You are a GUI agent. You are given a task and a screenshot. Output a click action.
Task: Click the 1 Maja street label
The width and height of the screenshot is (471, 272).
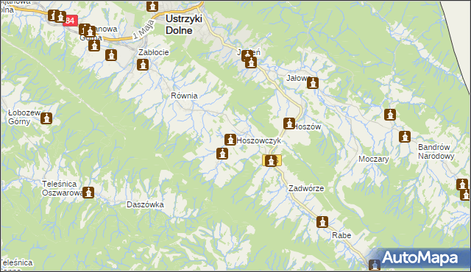pyautogui.click(x=144, y=30)
